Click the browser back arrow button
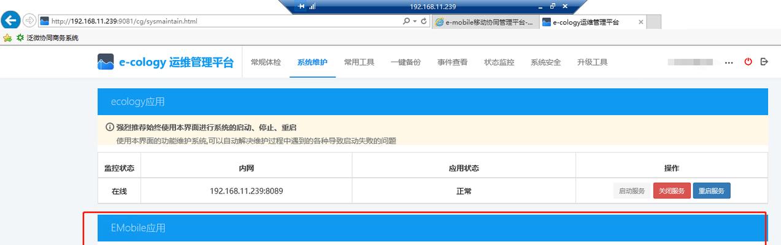The height and width of the screenshot is (245, 781). tap(10, 20)
